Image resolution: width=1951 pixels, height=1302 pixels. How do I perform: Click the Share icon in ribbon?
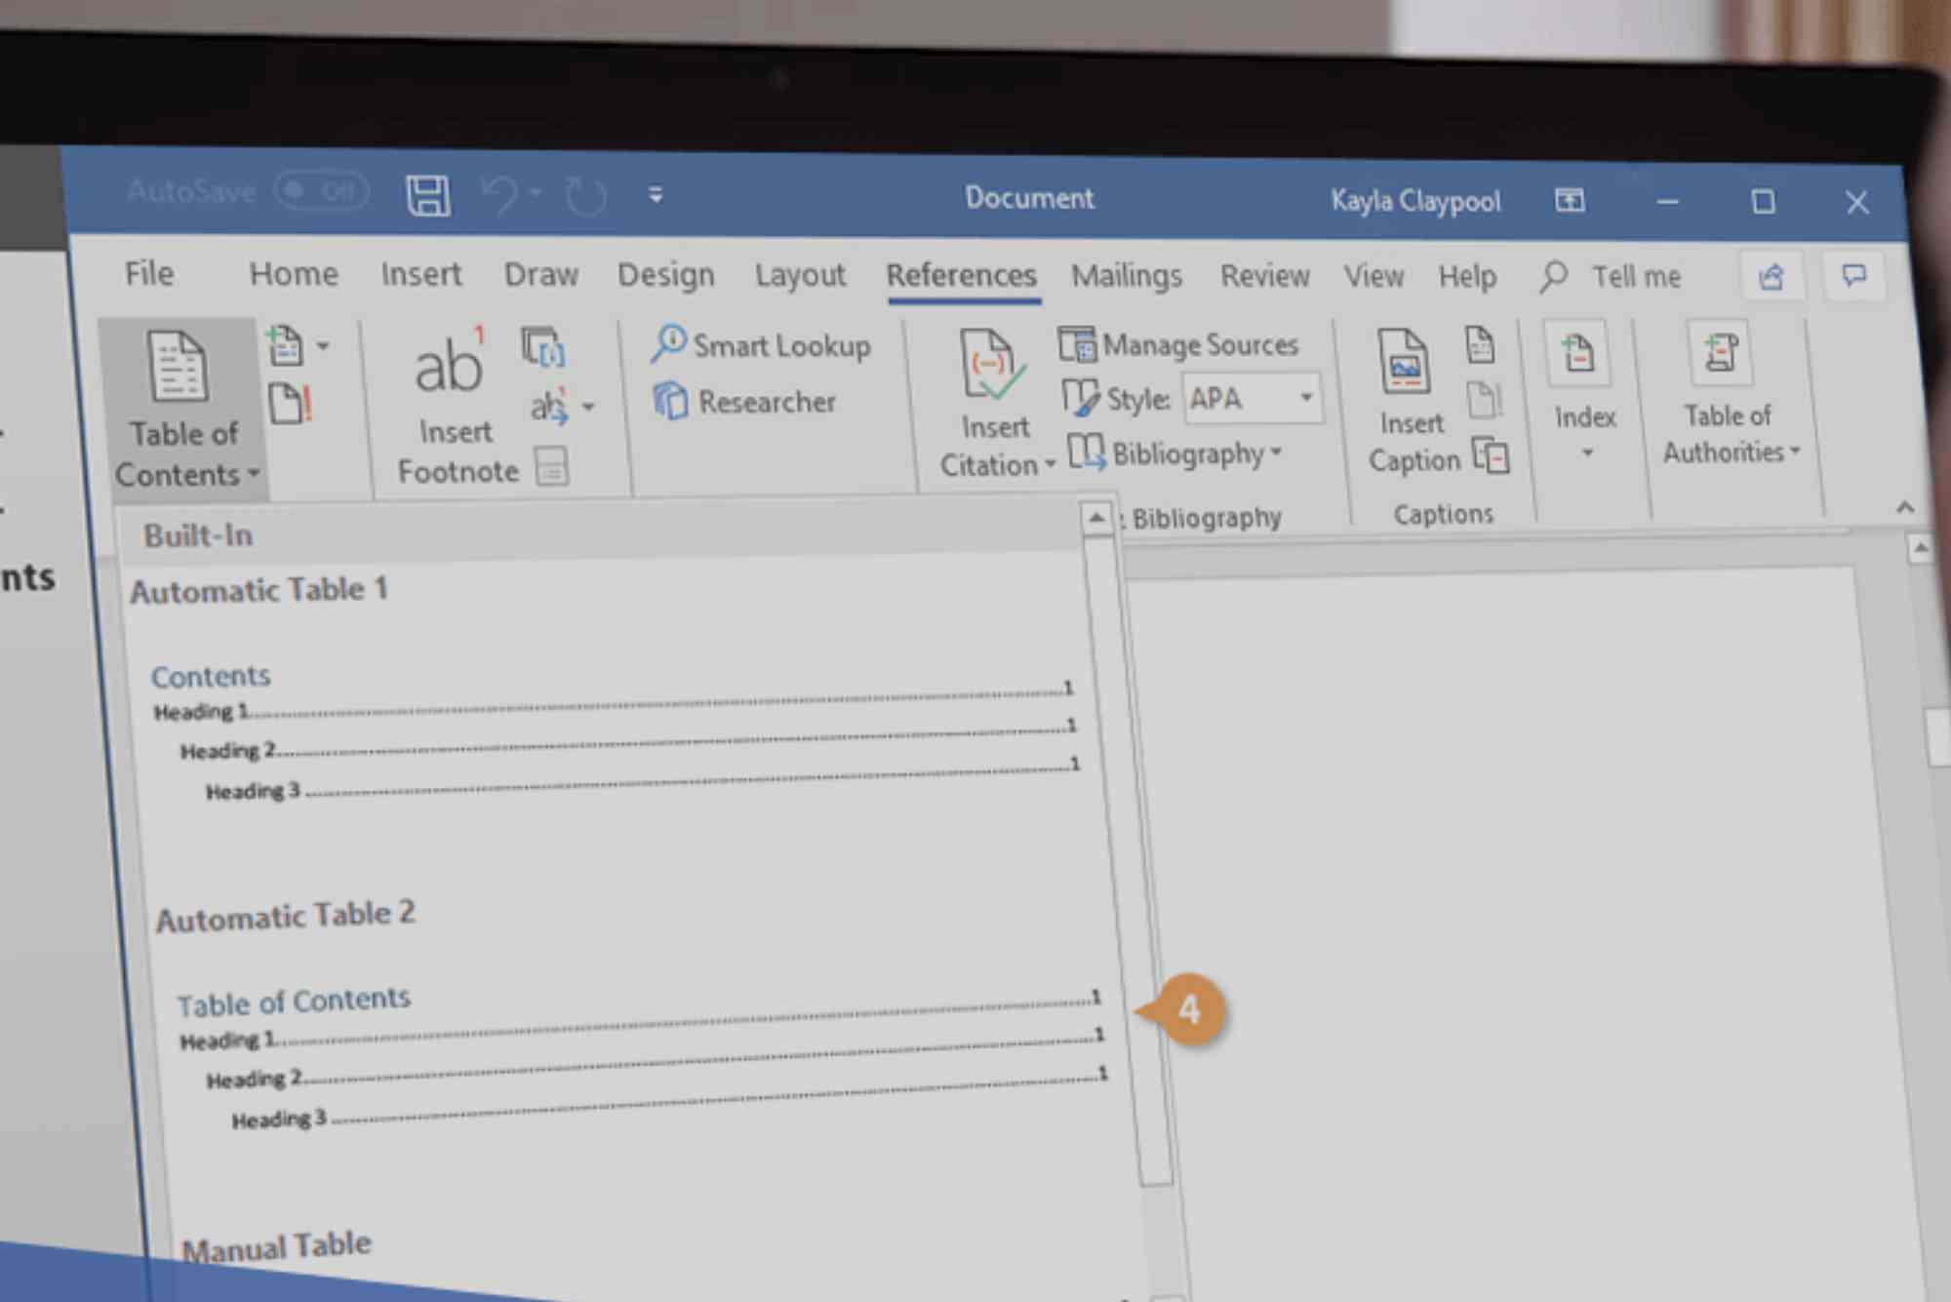click(1771, 278)
